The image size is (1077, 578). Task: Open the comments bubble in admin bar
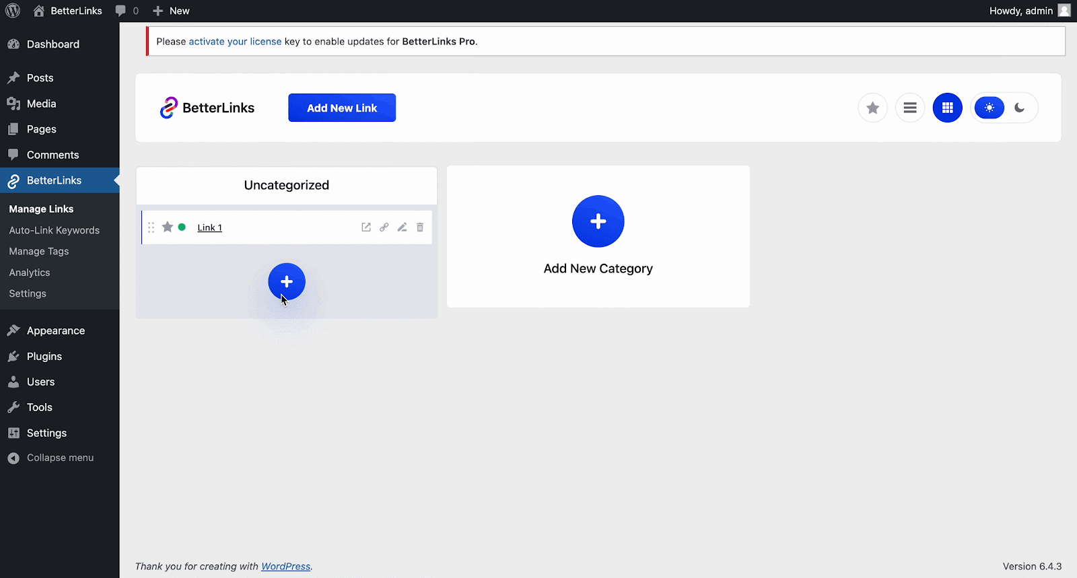point(127,11)
